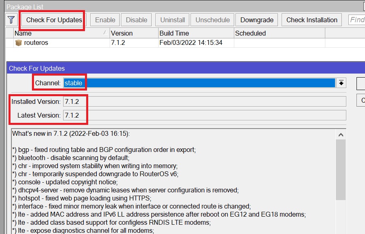Click the chr suspended downgrade to v6 line

pyautogui.click(x=95, y=174)
